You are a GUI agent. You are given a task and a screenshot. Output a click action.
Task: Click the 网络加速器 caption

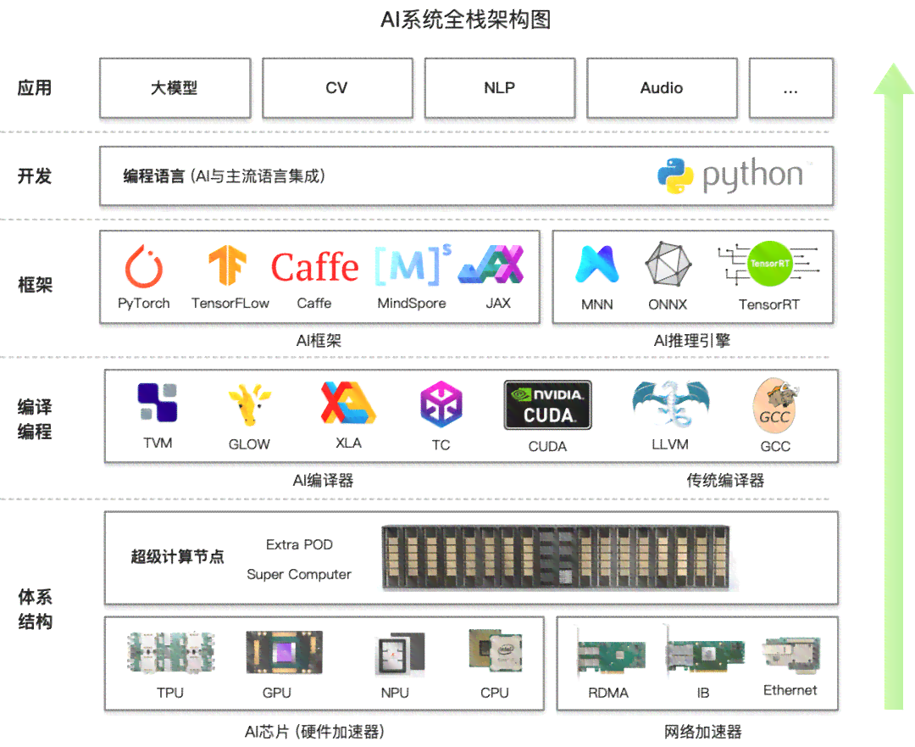(702, 732)
